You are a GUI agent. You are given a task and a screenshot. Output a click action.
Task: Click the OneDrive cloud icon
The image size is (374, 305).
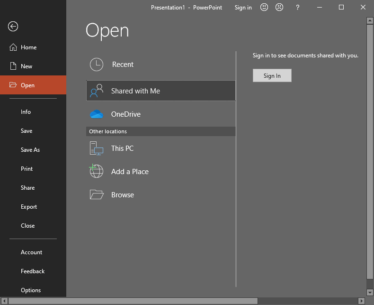(97, 114)
